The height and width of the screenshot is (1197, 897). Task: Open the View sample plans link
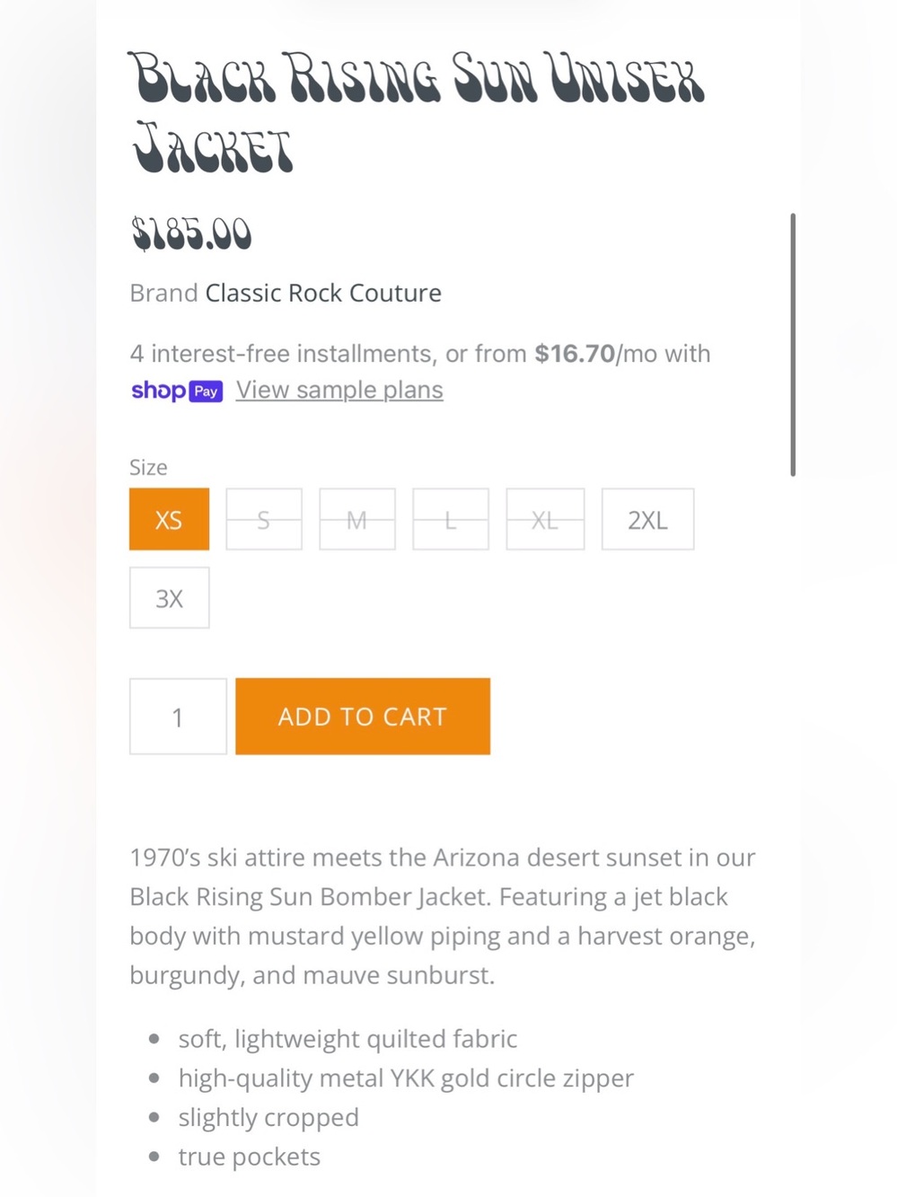pyautogui.click(x=339, y=390)
